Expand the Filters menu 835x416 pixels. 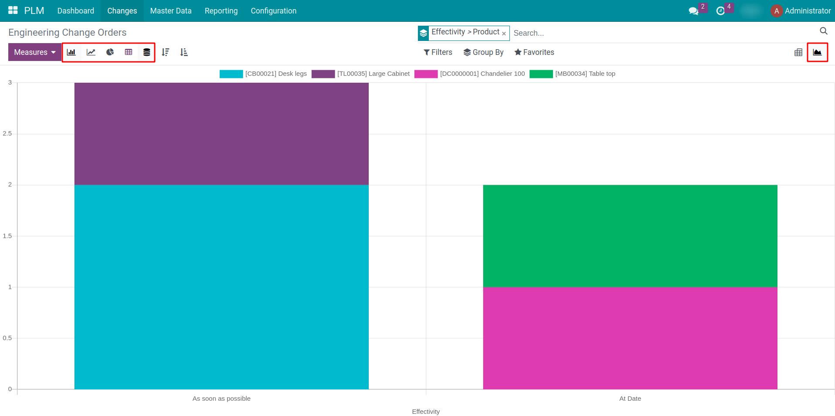click(438, 52)
